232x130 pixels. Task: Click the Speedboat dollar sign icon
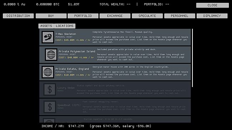point(50,107)
